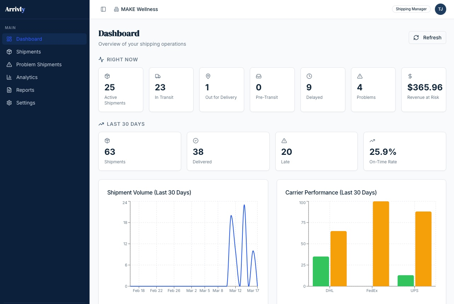Open the Dashboard menu item

coord(44,39)
